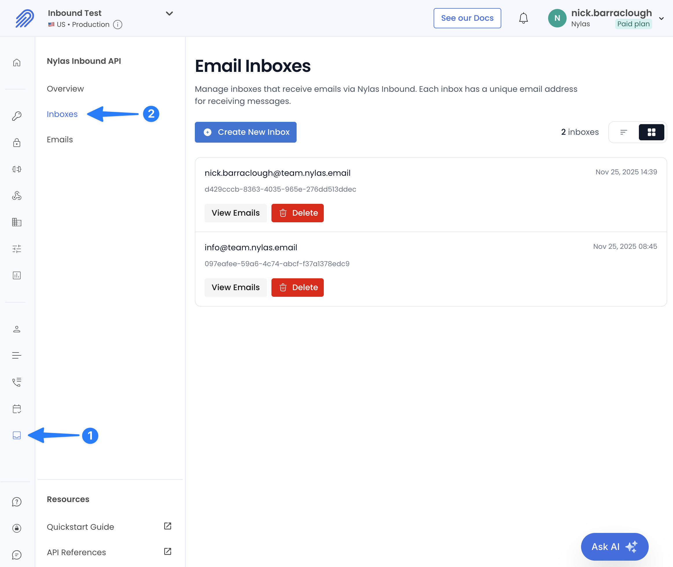Navigate to the Emails section

(60, 139)
